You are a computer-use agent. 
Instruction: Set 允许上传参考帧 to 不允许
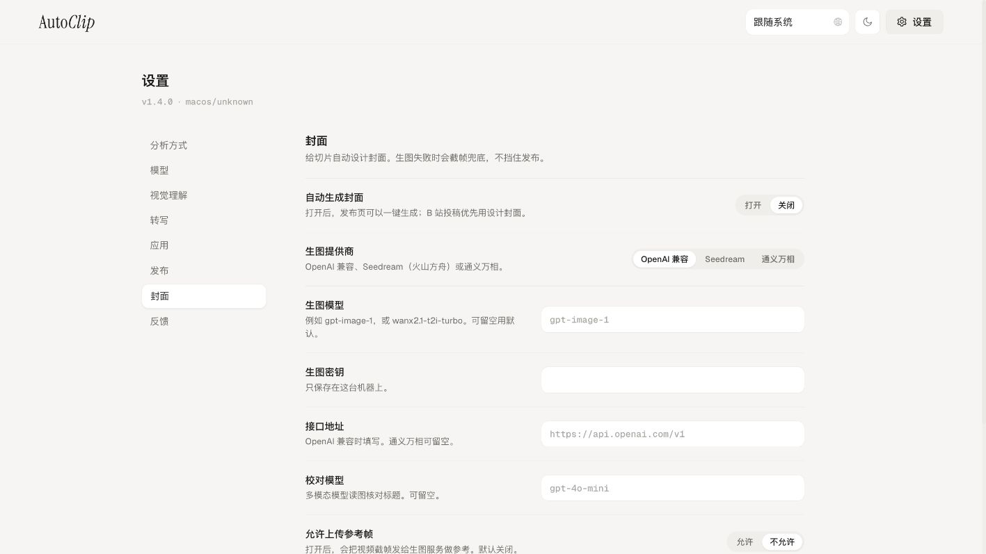tap(782, 541)
